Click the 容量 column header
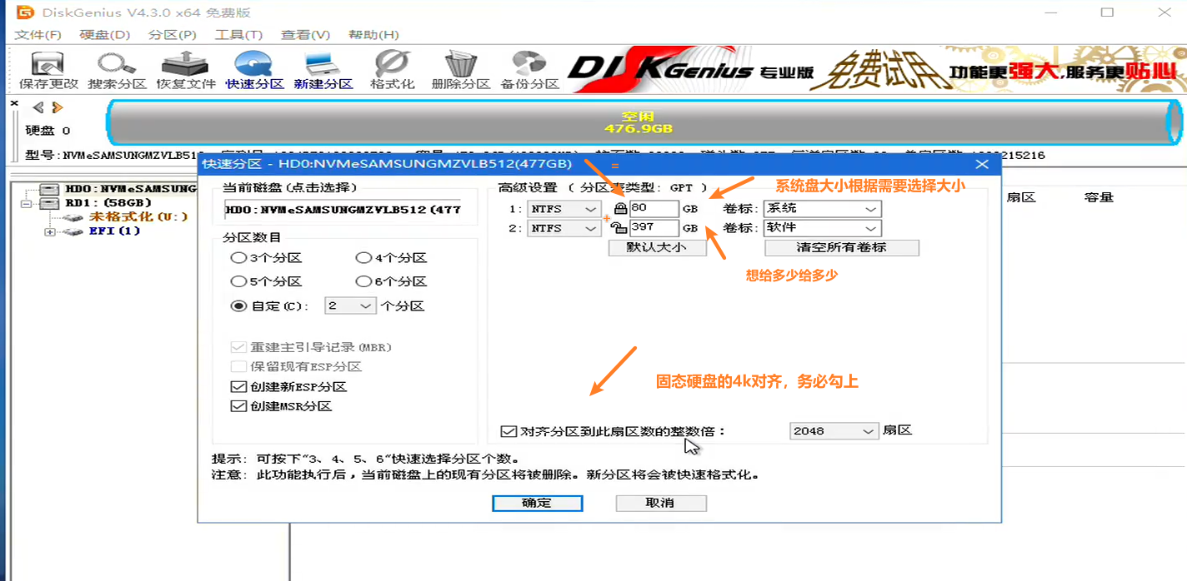The image size is (1187, 581). tap(1099, 197)
